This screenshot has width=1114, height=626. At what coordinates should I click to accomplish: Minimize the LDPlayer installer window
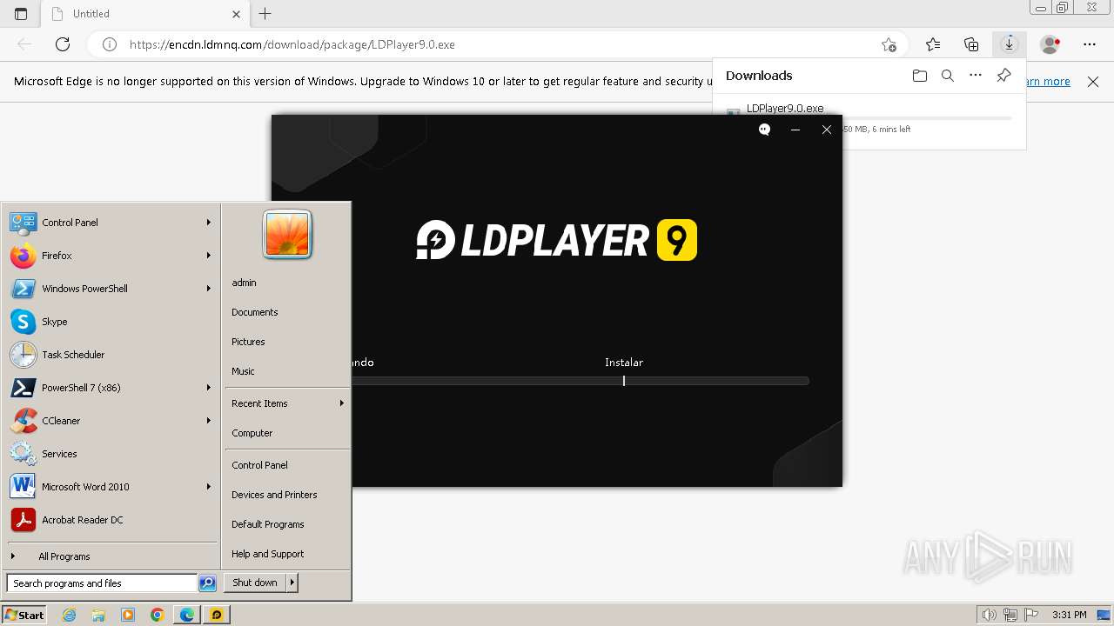click(x=795, y=130)
